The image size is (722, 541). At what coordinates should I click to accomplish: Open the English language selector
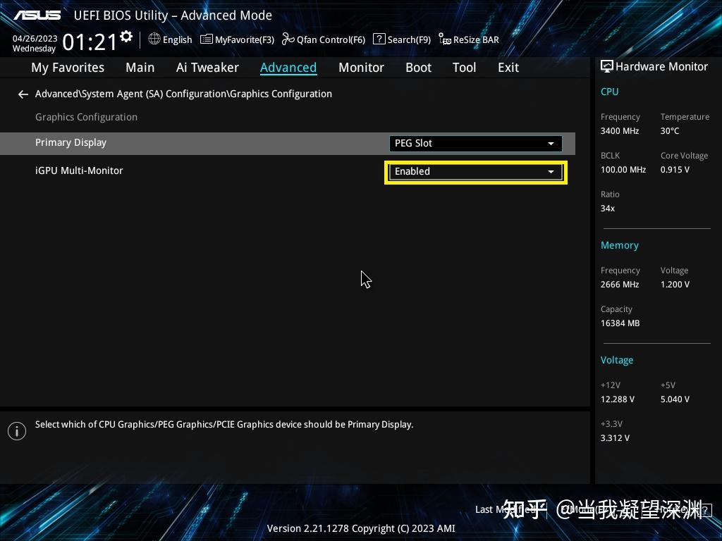click(170, 39)
